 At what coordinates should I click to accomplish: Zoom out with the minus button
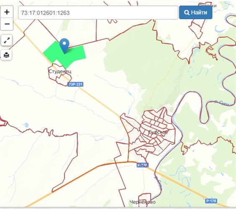click(7, 24)
